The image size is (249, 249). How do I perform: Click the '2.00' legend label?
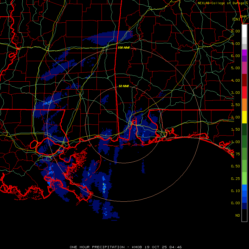(x=235, y=117)
